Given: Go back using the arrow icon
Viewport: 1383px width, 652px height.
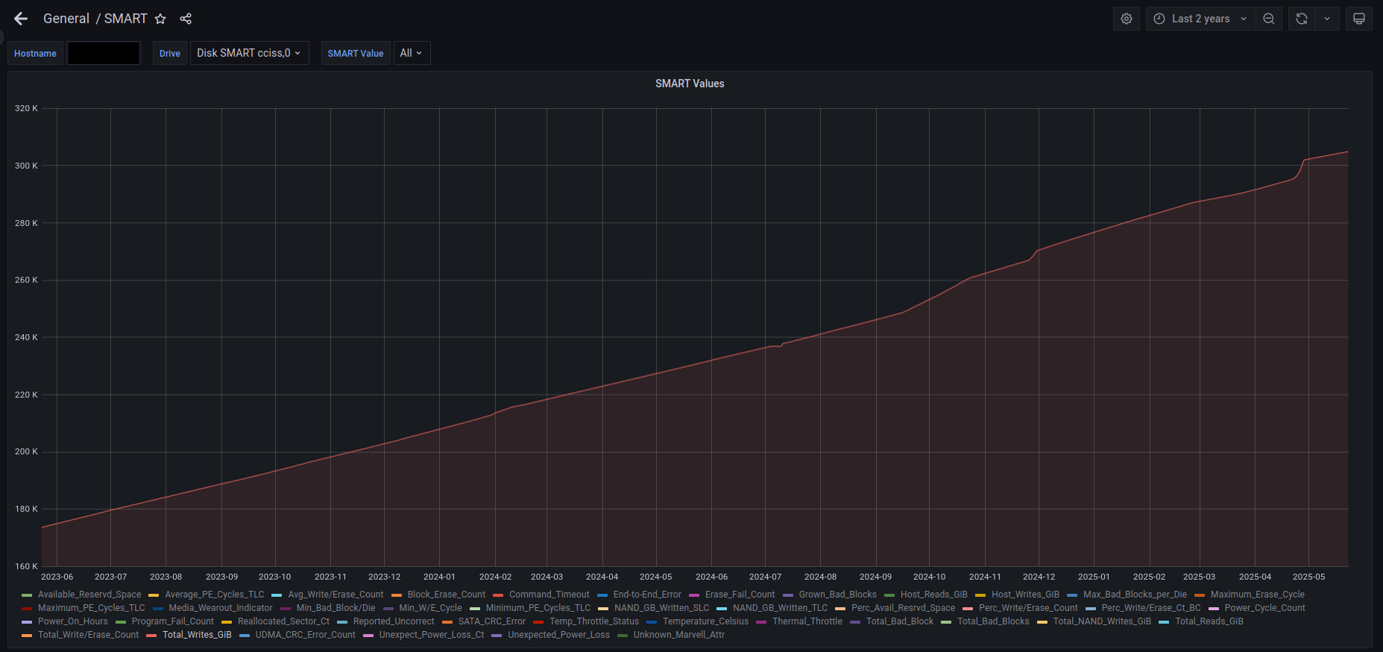Looking at the screenshot, I should pos(21,19).
